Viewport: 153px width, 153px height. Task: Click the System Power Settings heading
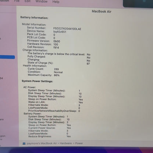37,81
